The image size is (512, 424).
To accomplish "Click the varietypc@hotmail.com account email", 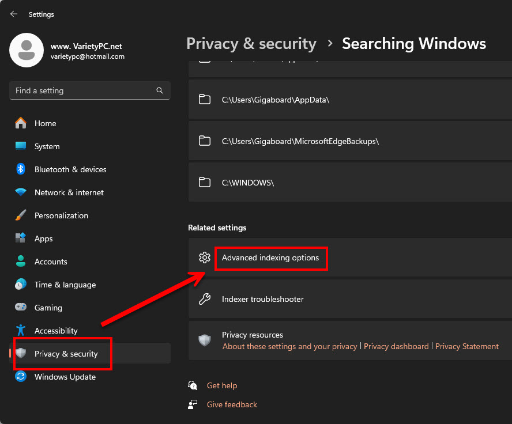I will 88,56.
